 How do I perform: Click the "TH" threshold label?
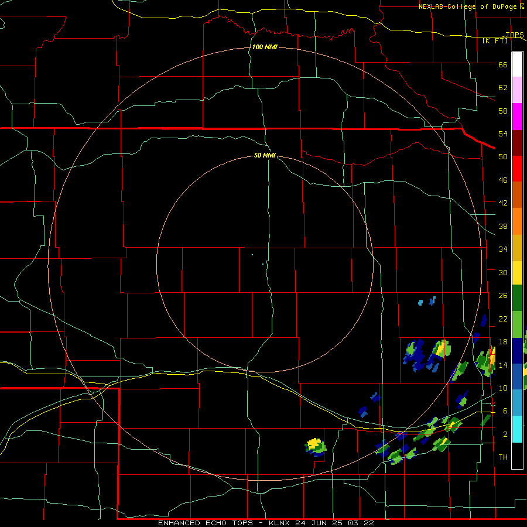coord(503,457)
